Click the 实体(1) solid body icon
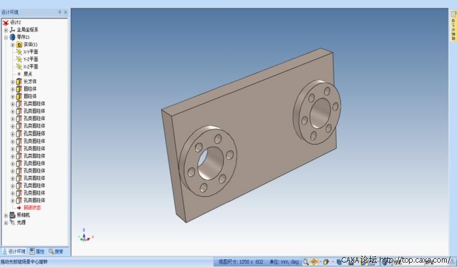 [19, 44]
